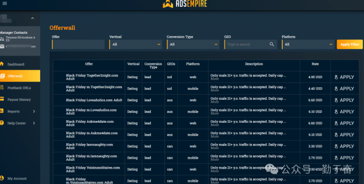Click the manager email envelope icon

point(2,46)
